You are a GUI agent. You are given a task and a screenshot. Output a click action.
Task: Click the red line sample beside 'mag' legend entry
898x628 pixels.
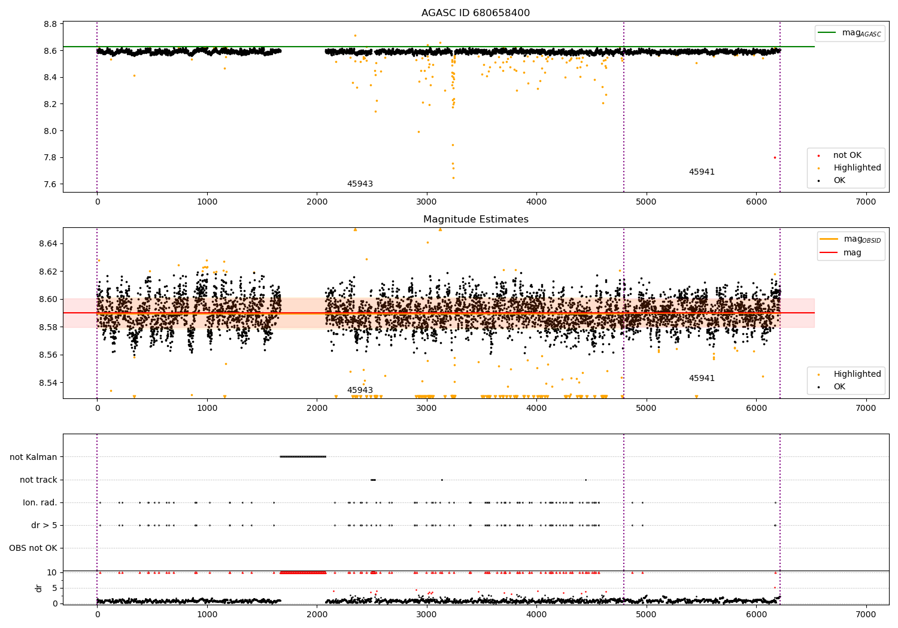coord(829,252)
